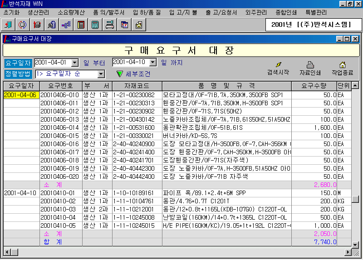The image size is (363, 260).
Task: Click the notebook icon in toolbar
Action: pyautogui.click(x=81, y=25)
